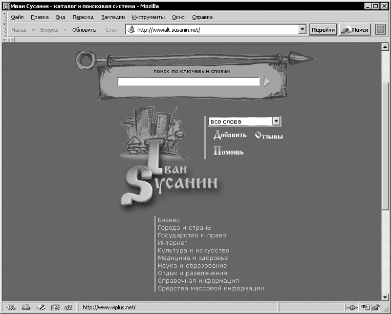Image resolution: width=391 pixels, height=314 pixels.
Task: Open the Закладки menu
Action: click(x=113, y=17)
